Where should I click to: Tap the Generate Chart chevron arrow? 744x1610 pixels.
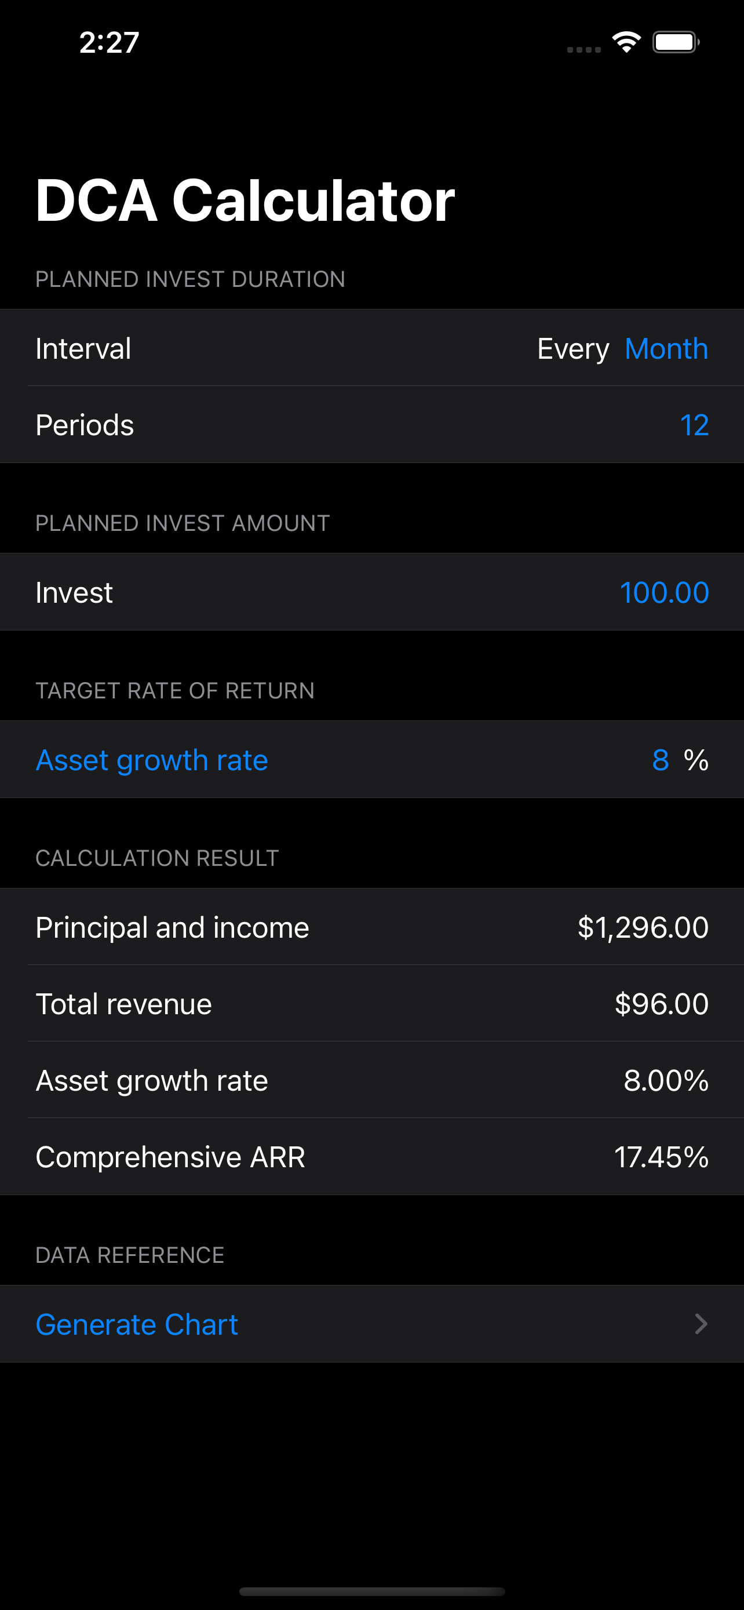point(701,1324)
